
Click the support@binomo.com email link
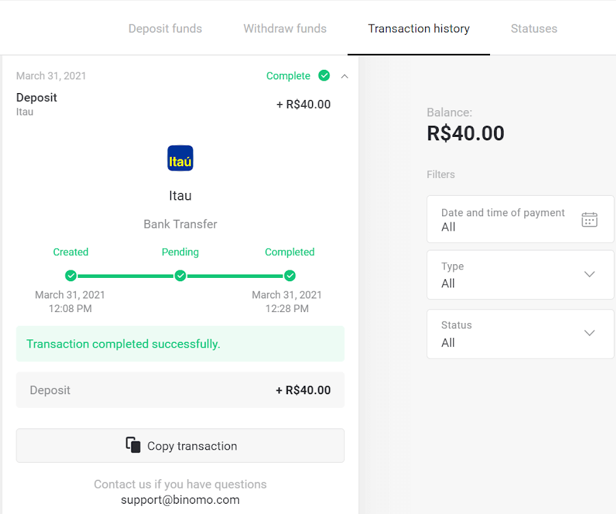[x=180, y=500]
